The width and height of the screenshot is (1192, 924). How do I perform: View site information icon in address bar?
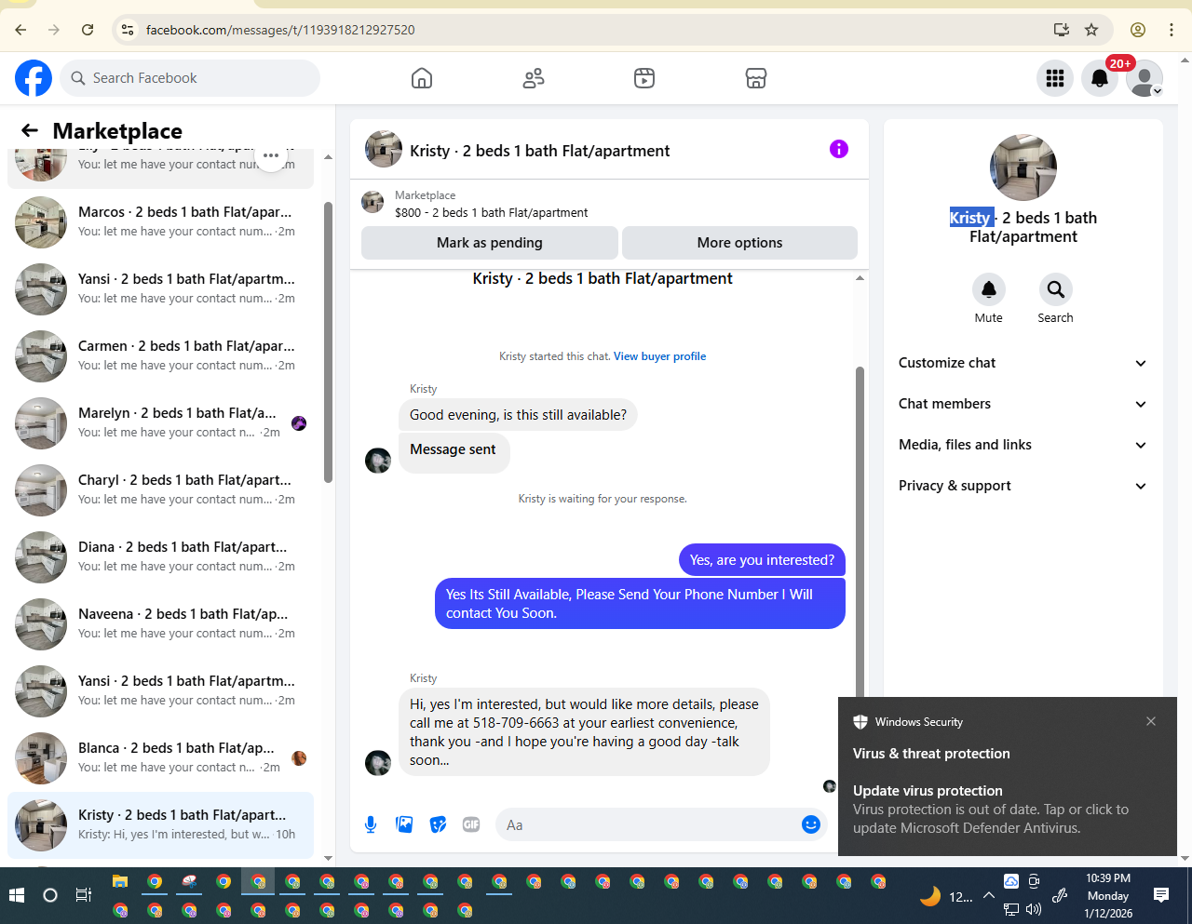[129, 30]
